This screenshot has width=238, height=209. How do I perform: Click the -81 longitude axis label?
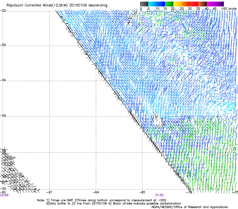pos(142,192)
